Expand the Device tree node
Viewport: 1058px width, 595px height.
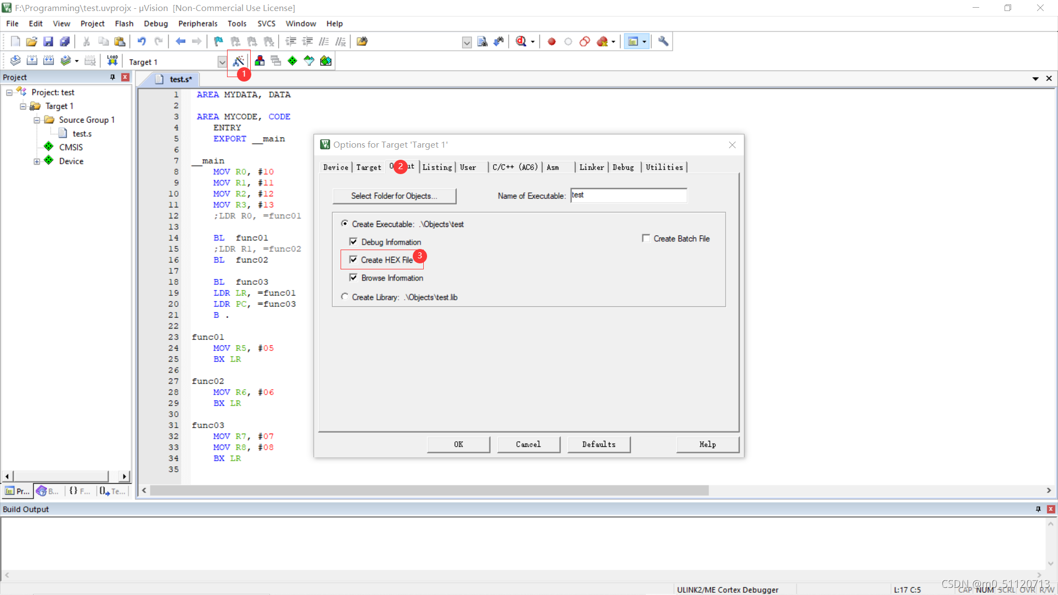point(36,161)
